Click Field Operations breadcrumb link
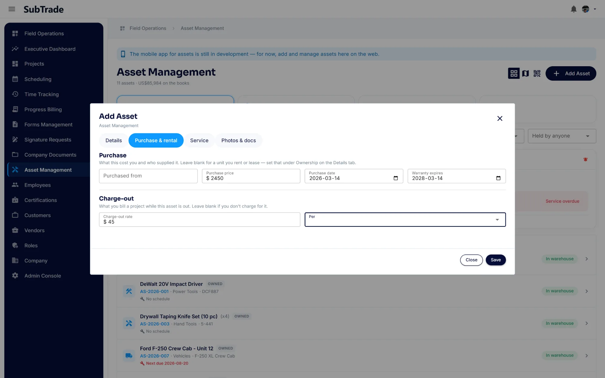The height and width of the screenshot is (378, 605). tap(148, 28)
